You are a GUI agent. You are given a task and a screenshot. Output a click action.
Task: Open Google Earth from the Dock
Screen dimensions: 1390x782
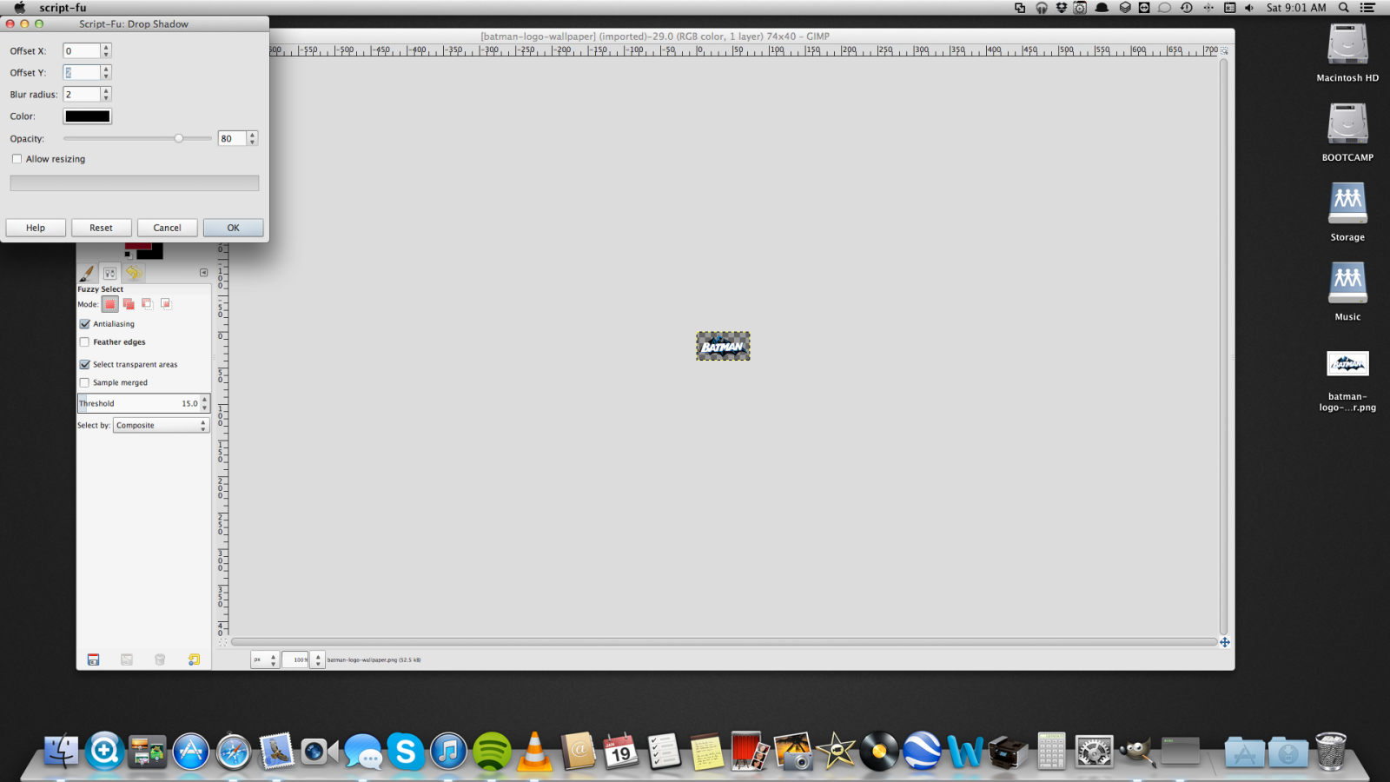click(922, 752)
